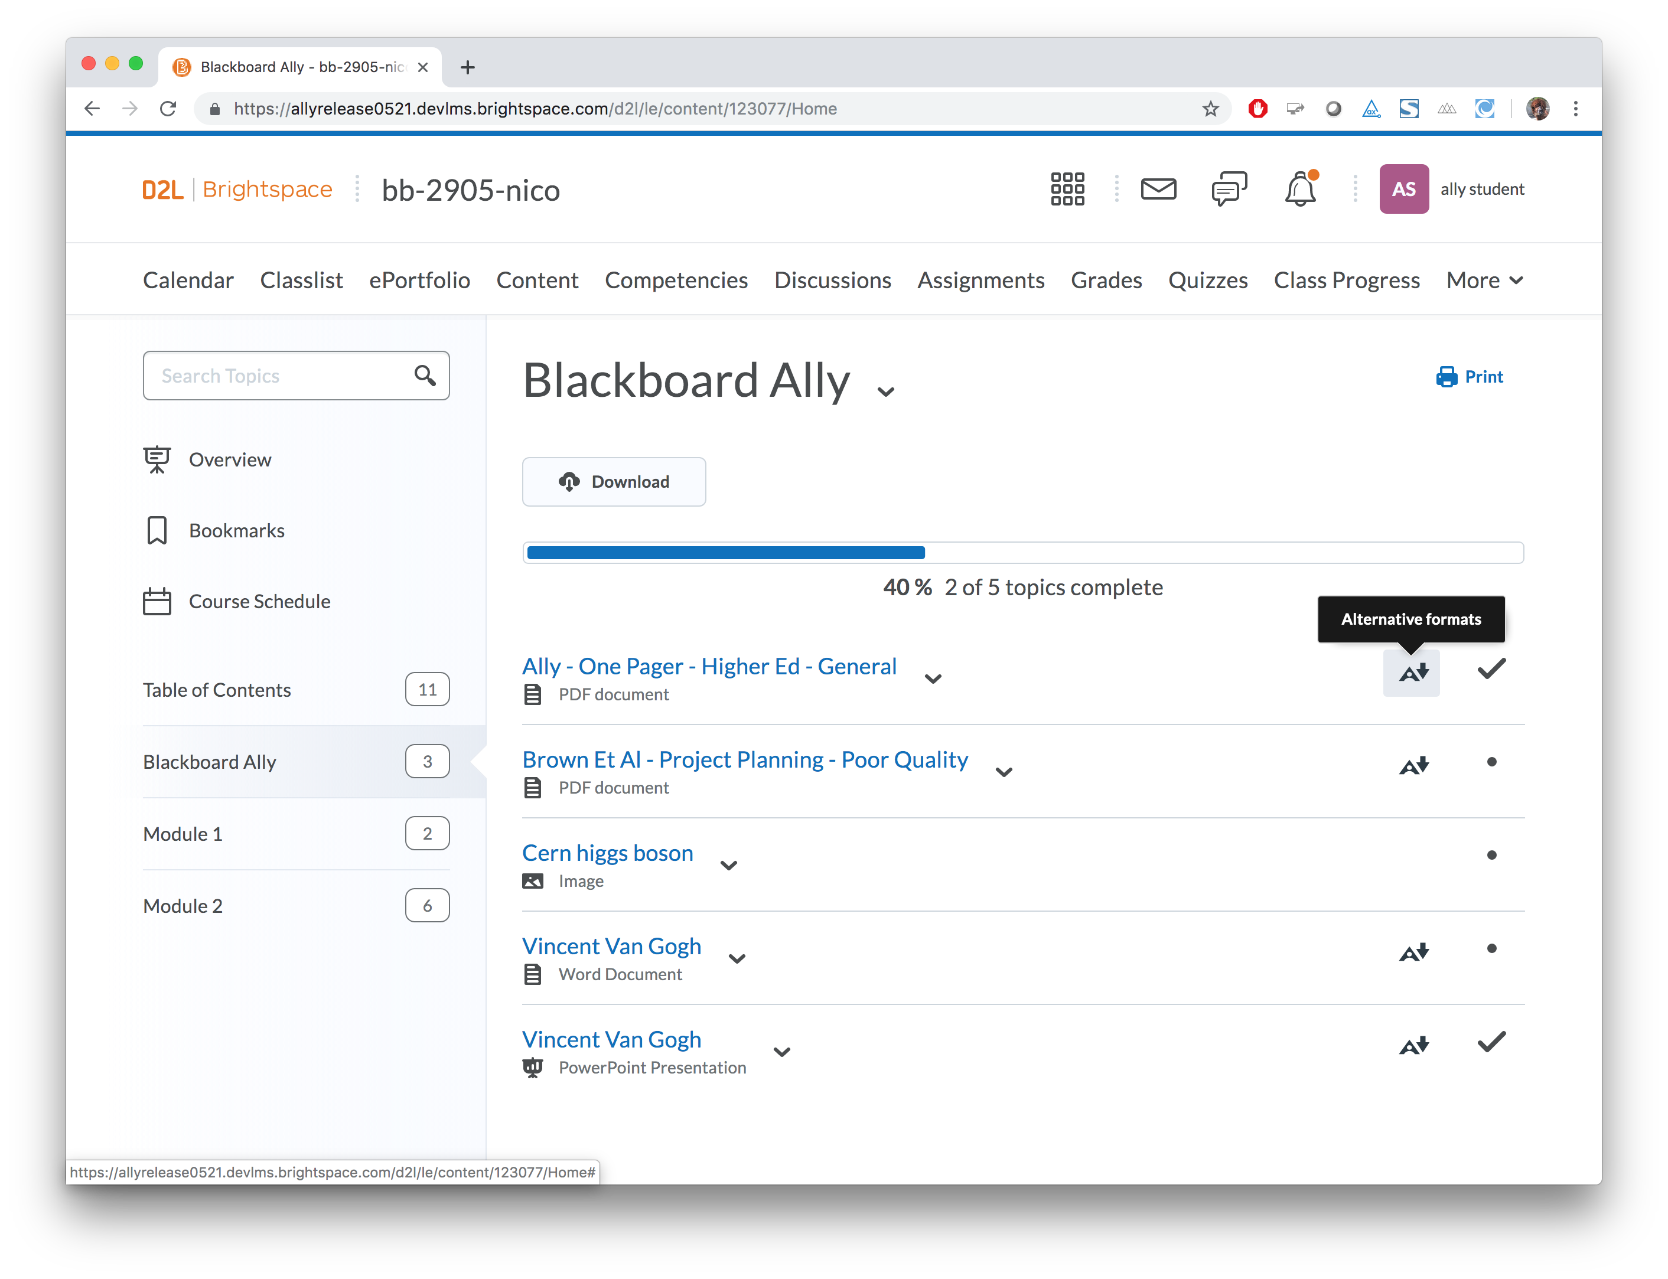1668x1279 pixels.
Task: Click the AS user avatar
Action: (x=1403, y=189)
